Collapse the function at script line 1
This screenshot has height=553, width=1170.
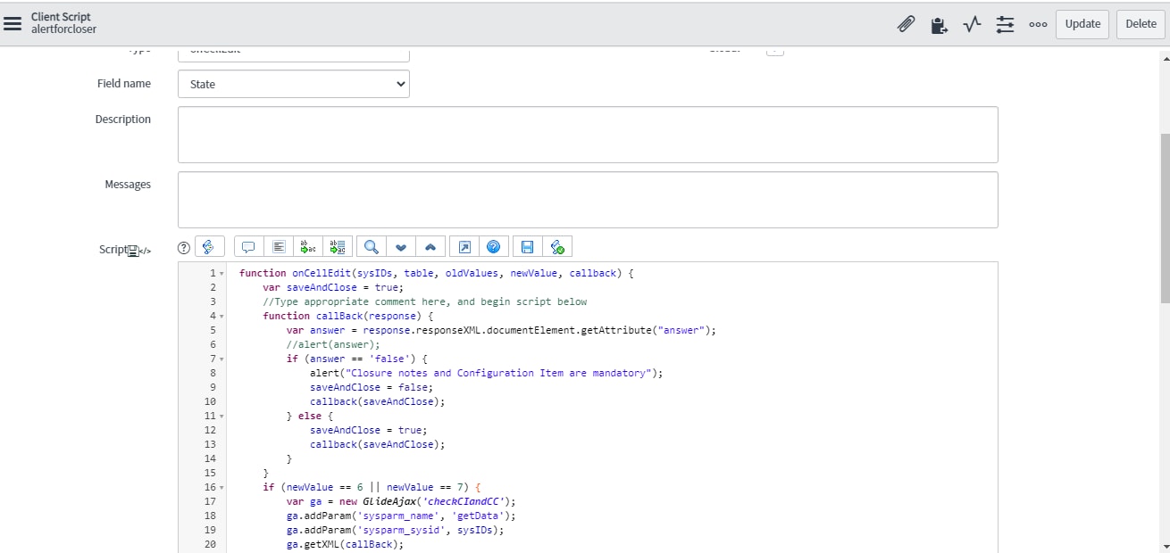tap(221, 274)
